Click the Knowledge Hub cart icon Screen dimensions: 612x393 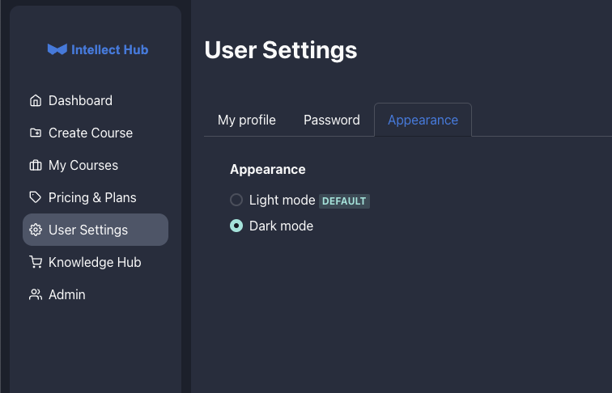[35, 262]
